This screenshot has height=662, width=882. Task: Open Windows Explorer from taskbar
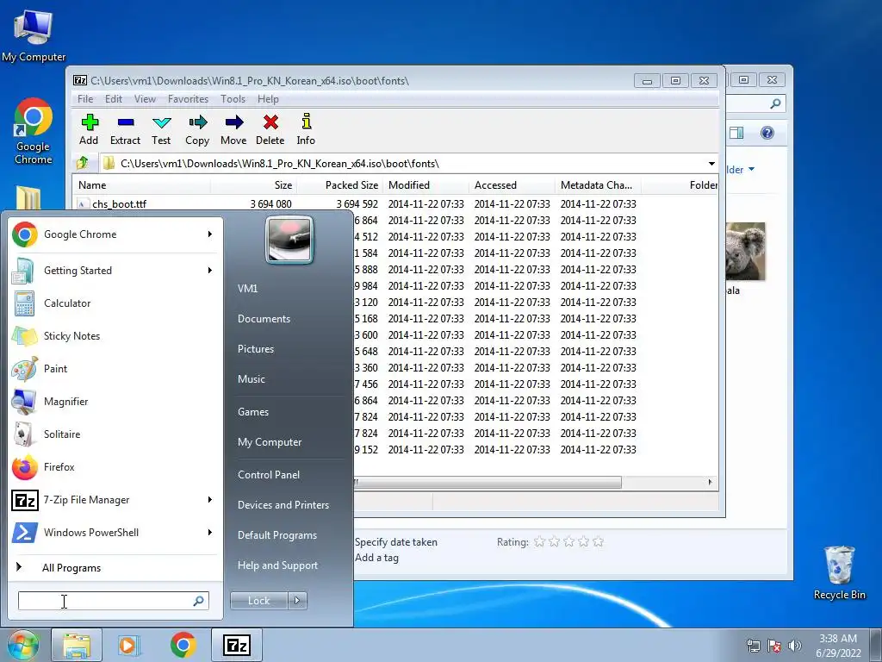[x=77, y=646]
